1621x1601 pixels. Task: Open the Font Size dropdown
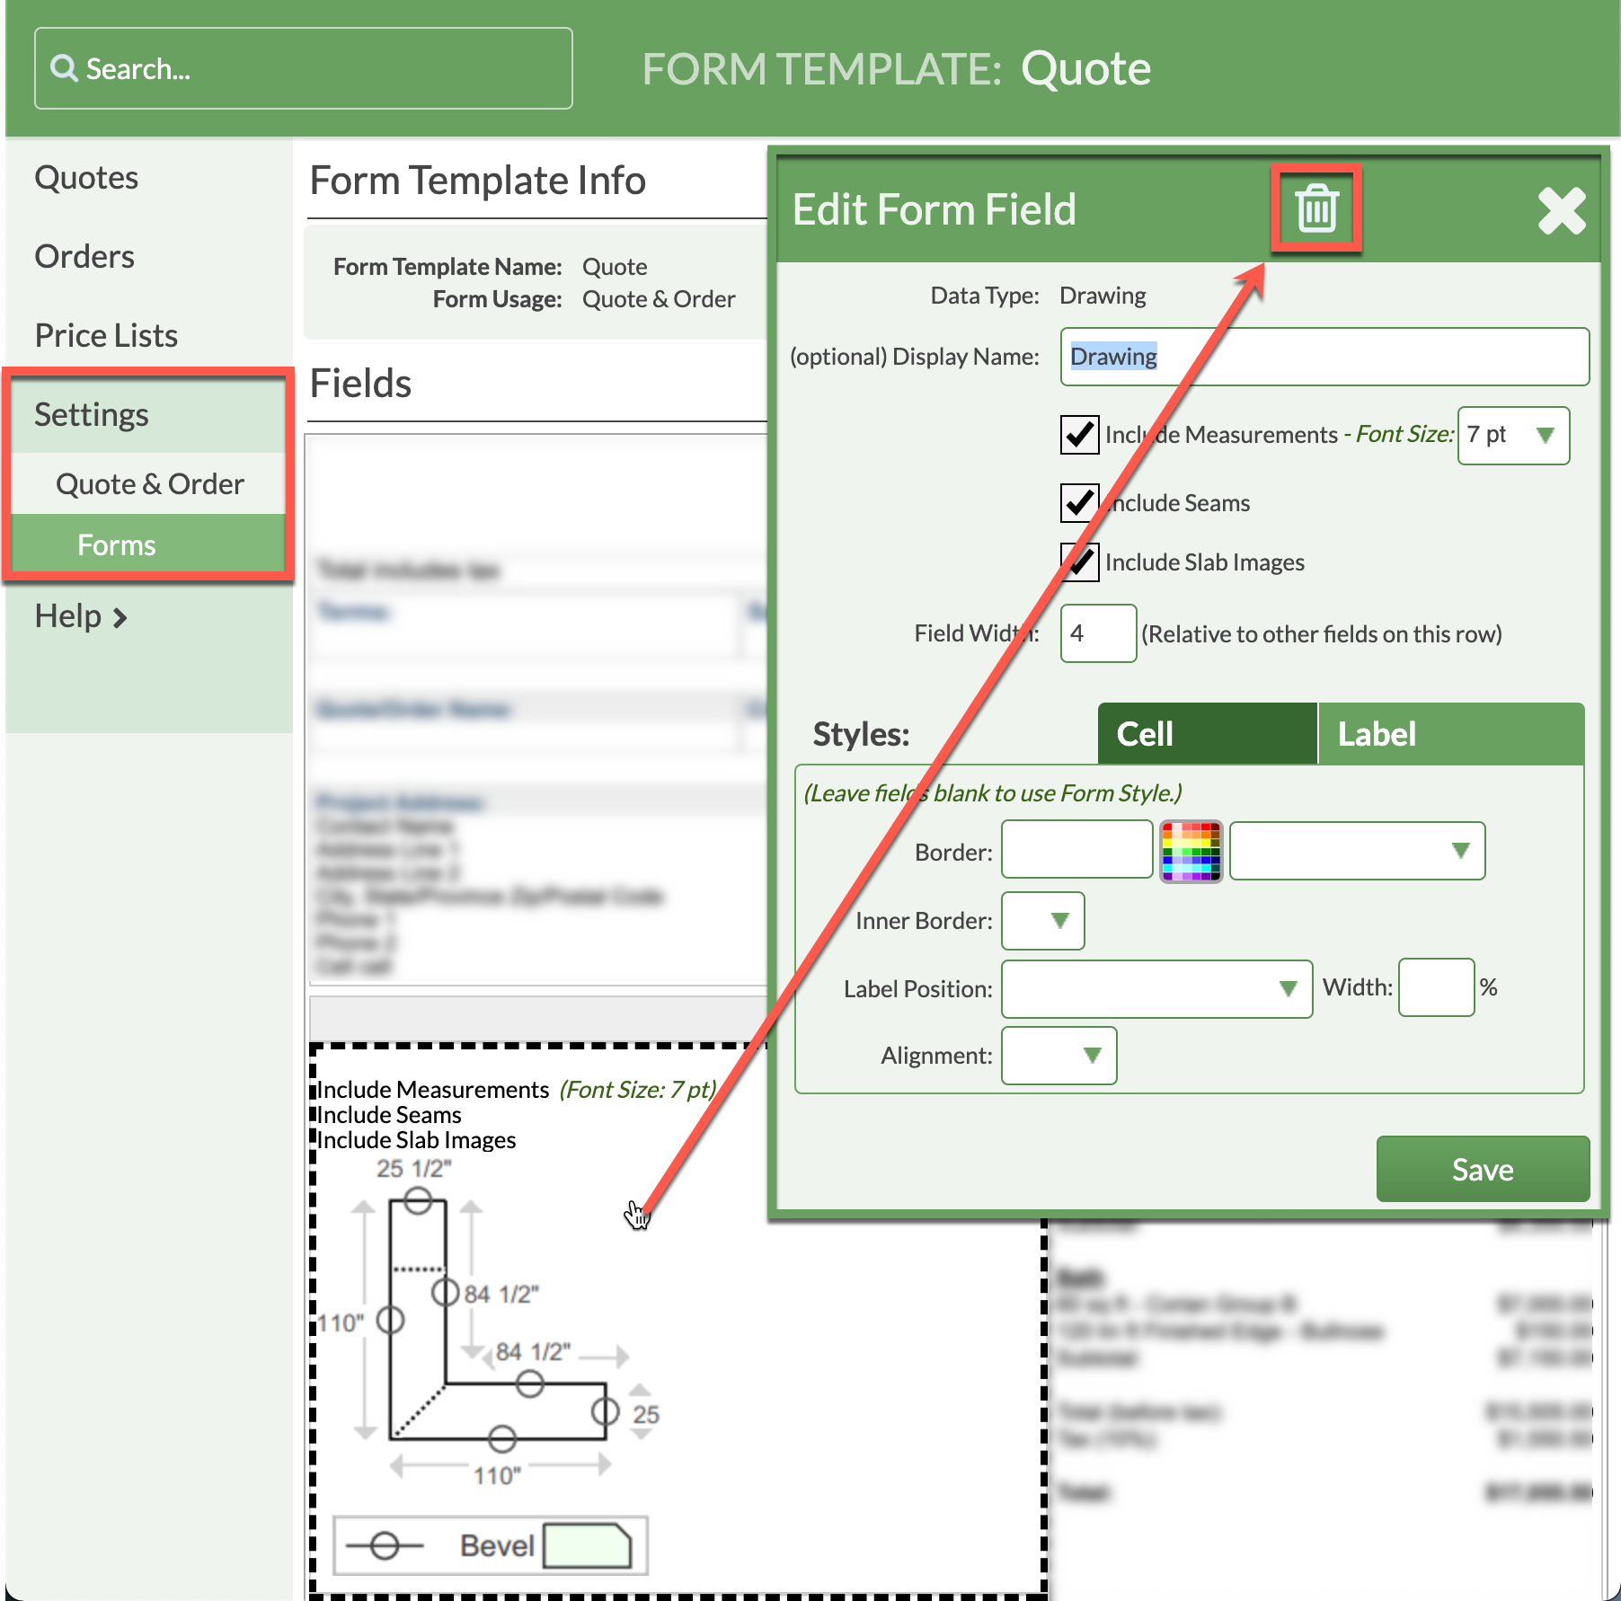tap(1513, 436)
